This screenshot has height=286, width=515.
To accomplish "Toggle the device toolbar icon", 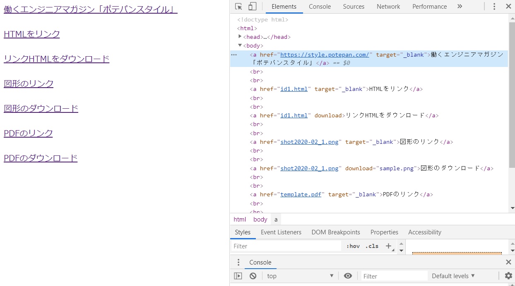I will (252, 6).
